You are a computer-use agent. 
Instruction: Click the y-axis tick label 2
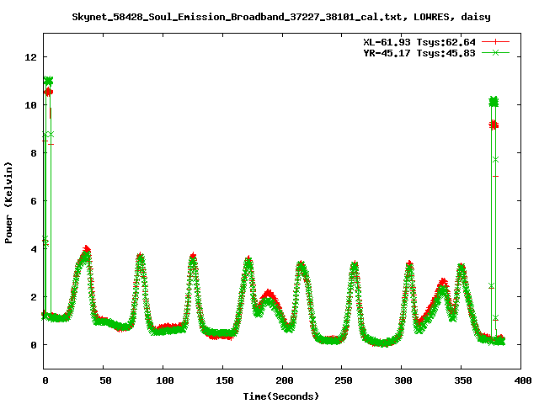pyautogui.click(x=34, y=297)
